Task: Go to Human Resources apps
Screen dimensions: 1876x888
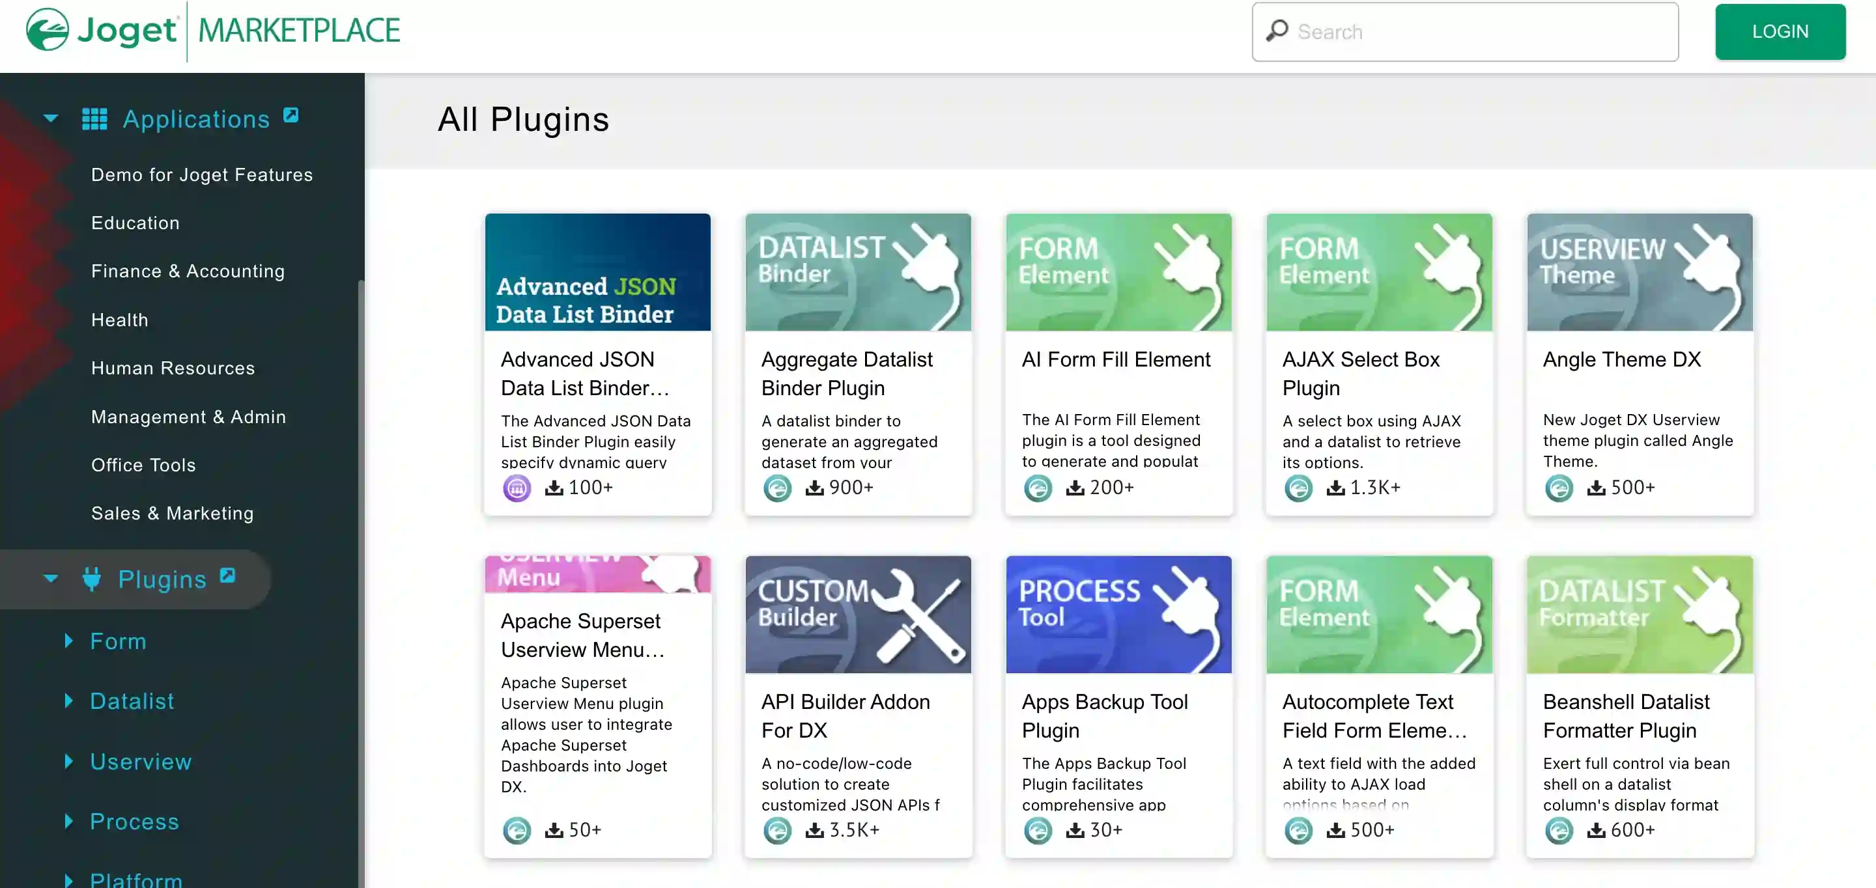Action: (x=173, y=368)
